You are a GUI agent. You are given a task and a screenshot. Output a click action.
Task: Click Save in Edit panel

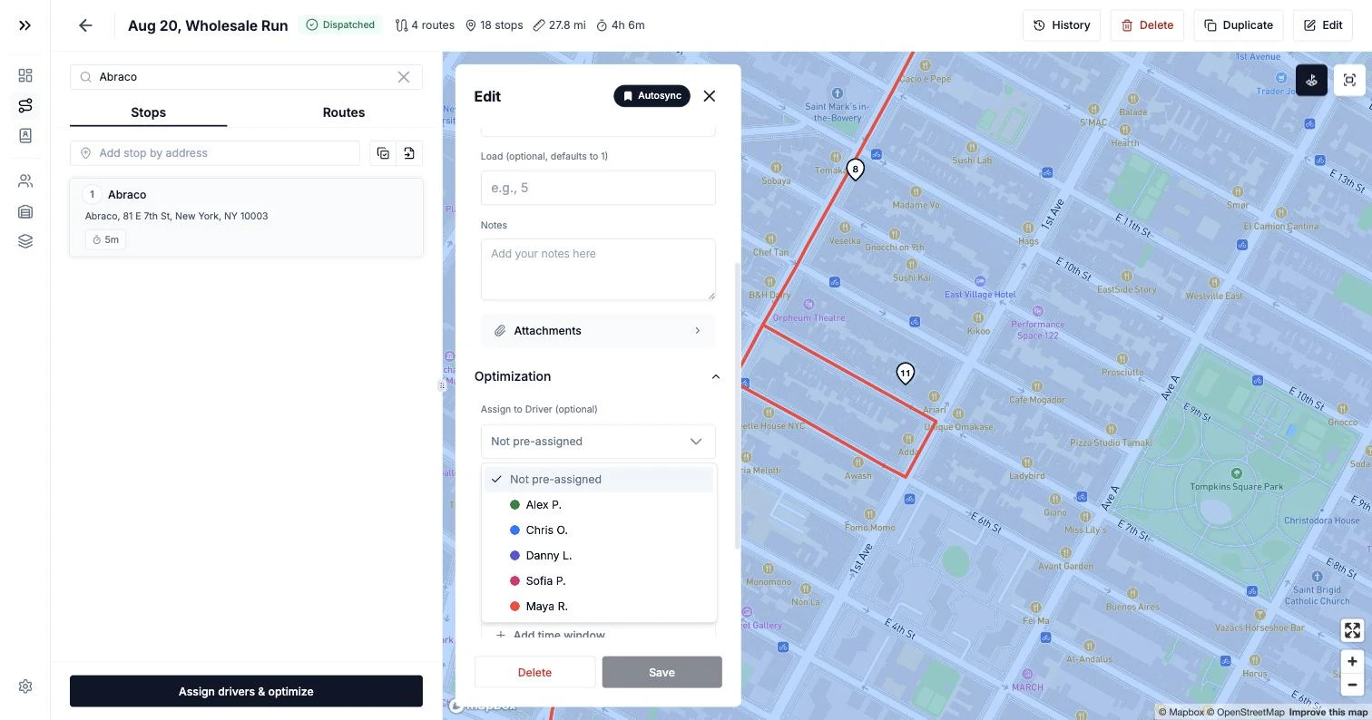(x=661, y=672)
